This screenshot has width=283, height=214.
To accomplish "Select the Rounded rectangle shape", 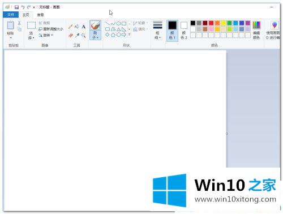I will [x=108, y=29].
